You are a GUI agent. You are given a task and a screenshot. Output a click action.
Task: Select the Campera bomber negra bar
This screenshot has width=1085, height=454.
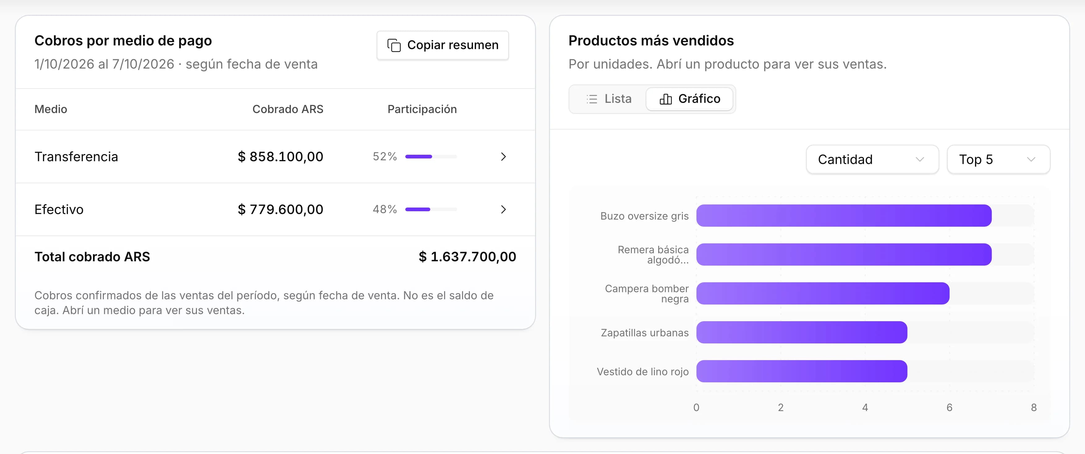click(x=823, y=293)
